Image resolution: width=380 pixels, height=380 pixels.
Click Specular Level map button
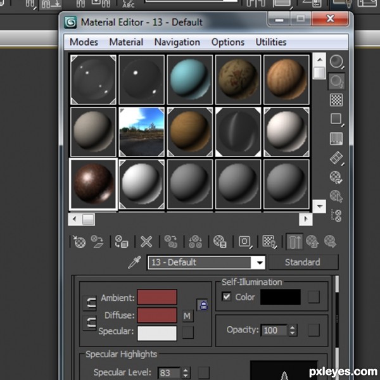[x=203, y=373]
